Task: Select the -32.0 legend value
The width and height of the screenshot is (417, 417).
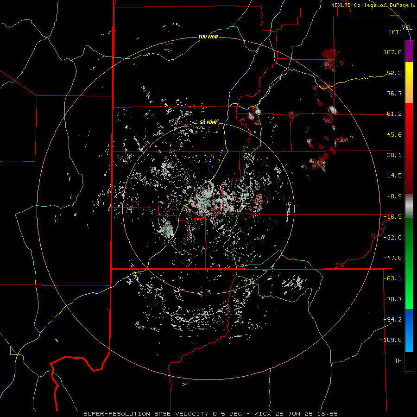Action: click(x=392, y=238)
